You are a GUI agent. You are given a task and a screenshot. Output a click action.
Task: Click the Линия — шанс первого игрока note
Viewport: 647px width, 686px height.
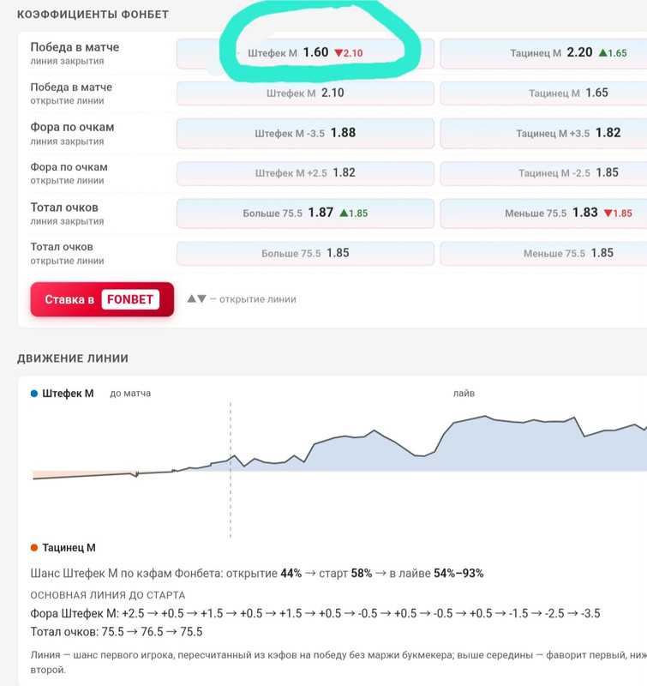click(338, 662)
